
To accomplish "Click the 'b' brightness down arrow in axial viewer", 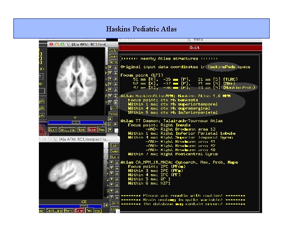I will click(x=110, y=73).
